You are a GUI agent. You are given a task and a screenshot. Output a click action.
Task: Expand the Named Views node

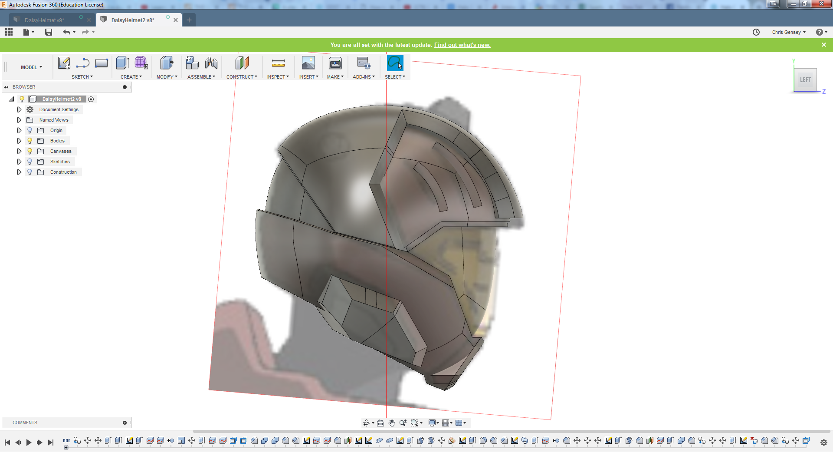[19, 120]
